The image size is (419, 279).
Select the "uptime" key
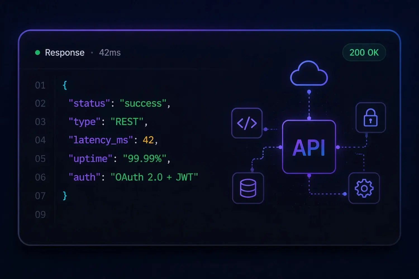coord(91,159)
